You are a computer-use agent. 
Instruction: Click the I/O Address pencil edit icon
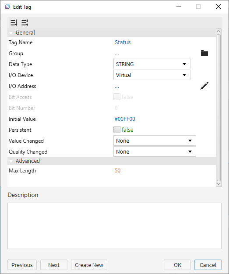click(204, 86)
